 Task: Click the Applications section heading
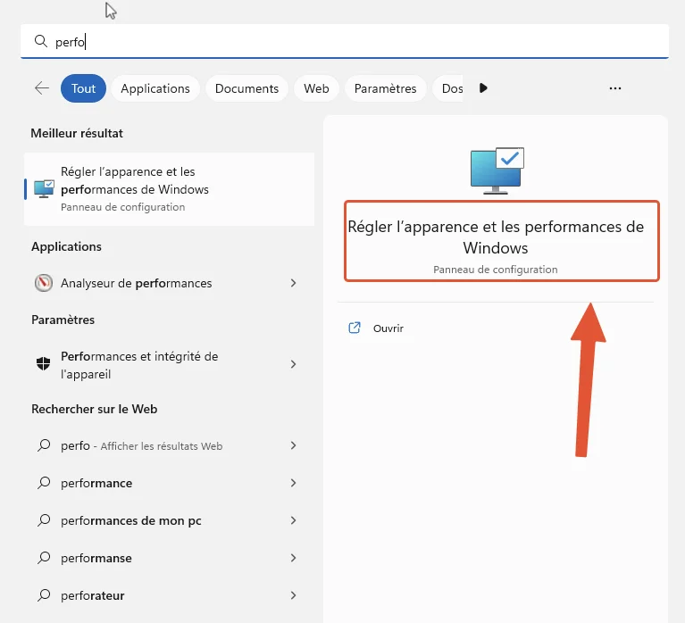[66, 246]
